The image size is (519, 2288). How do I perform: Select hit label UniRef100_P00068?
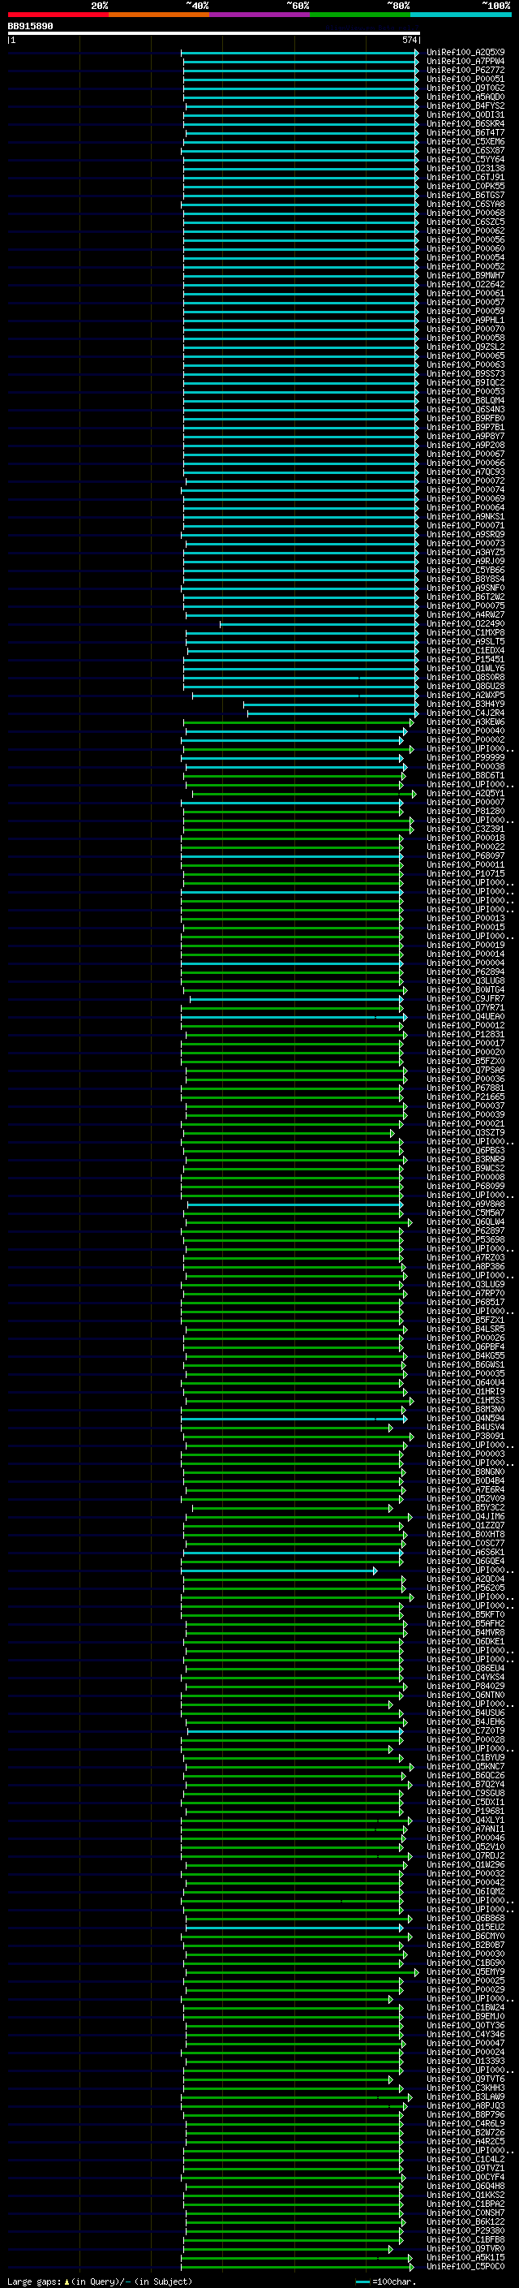[x=465, y=213]
